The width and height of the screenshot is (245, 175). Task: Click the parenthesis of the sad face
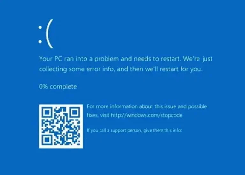coord(50,34)
